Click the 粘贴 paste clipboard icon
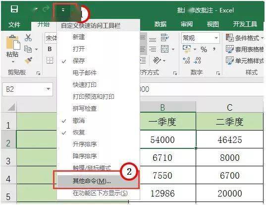Viewport: 266px width, 205px height. tap(13, 42)
